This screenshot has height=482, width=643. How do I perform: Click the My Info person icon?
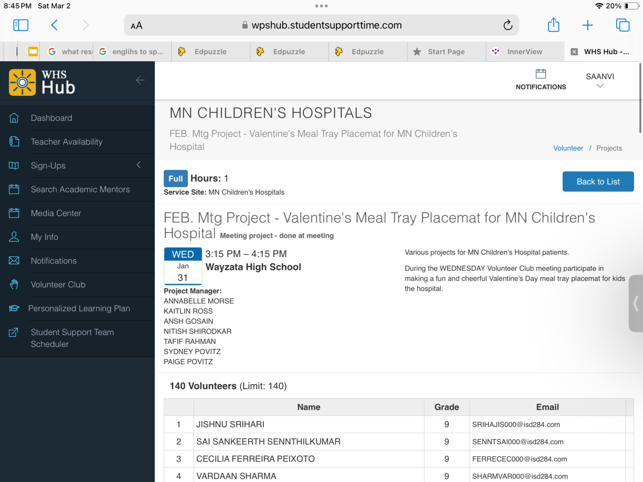coord(14,237)
